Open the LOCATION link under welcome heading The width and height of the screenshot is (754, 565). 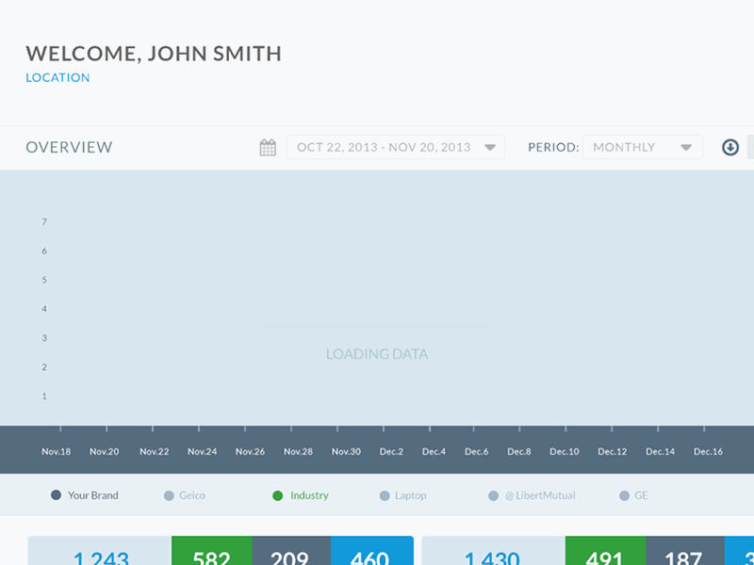57,78
